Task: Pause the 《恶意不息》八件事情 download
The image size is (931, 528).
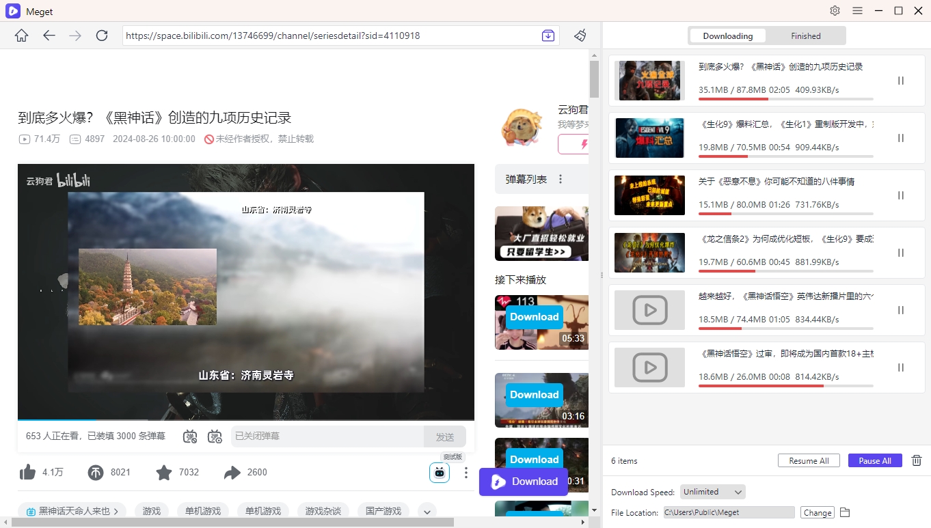Action: tap(901, 195)
